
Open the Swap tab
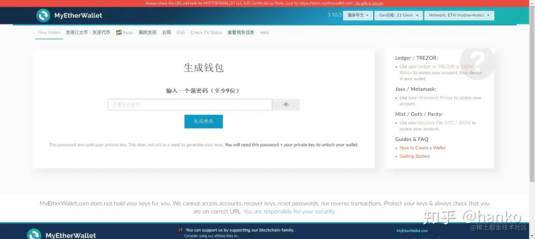pos(125,33)
